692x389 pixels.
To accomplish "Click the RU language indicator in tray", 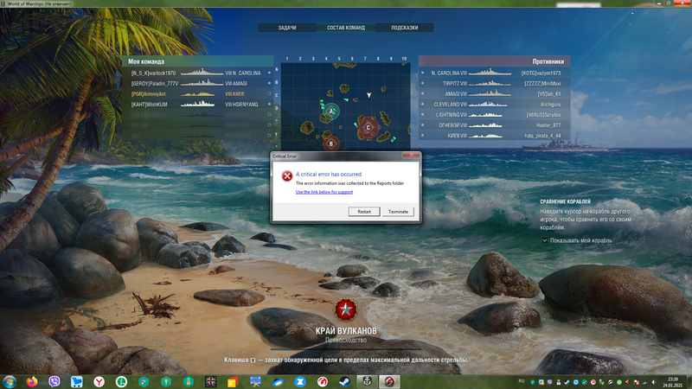I will click(522, 381).
